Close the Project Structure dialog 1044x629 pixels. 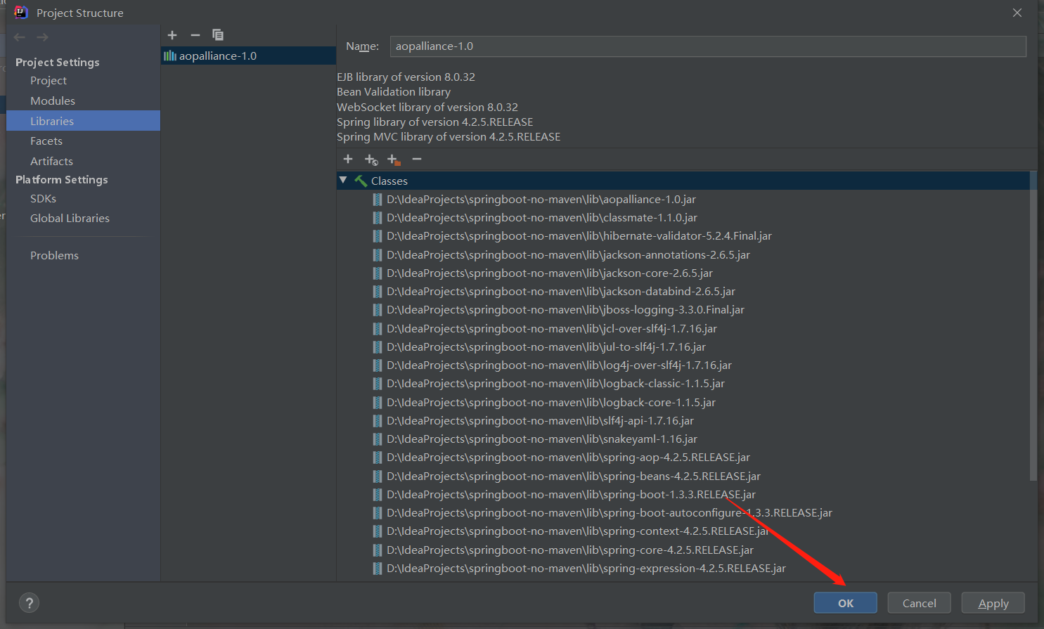pyautogui.click(x=1017, y=13)
